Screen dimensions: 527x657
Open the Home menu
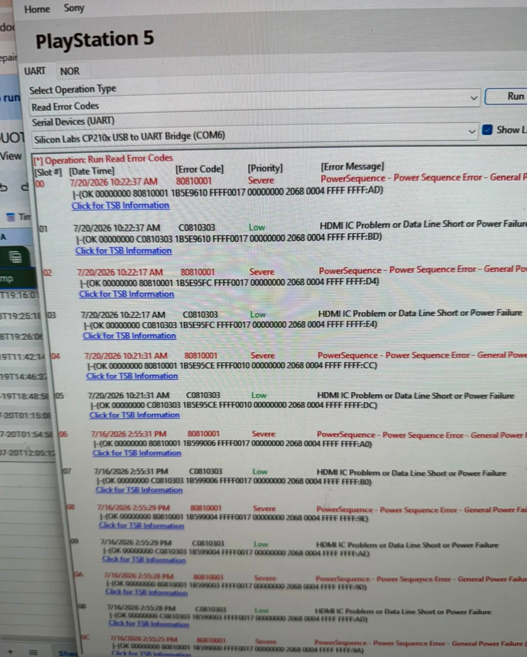point(37,9)
